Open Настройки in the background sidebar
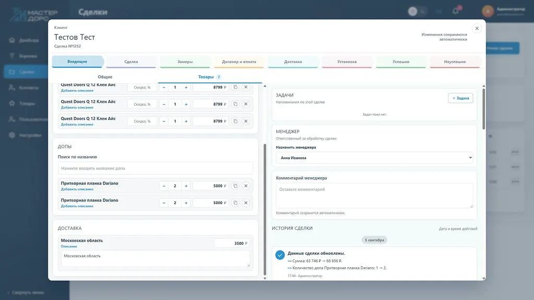 (x=24, y=135)
